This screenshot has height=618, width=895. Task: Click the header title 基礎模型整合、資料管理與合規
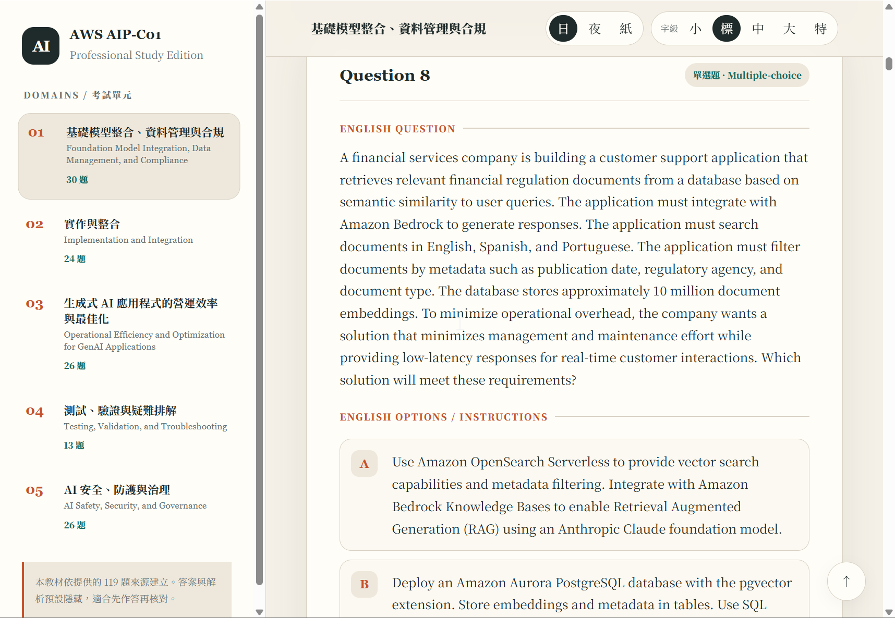[x=398, y=29]
